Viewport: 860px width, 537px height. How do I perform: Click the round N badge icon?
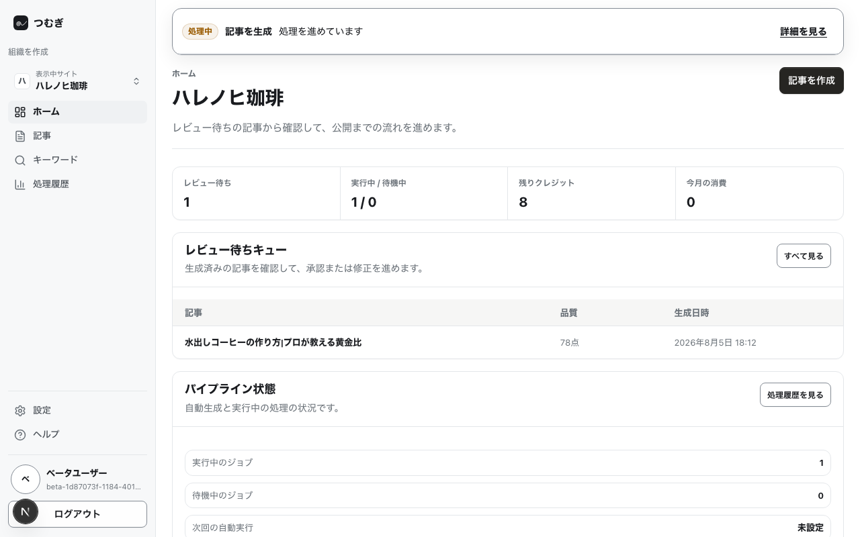click(x=26, y=511)
